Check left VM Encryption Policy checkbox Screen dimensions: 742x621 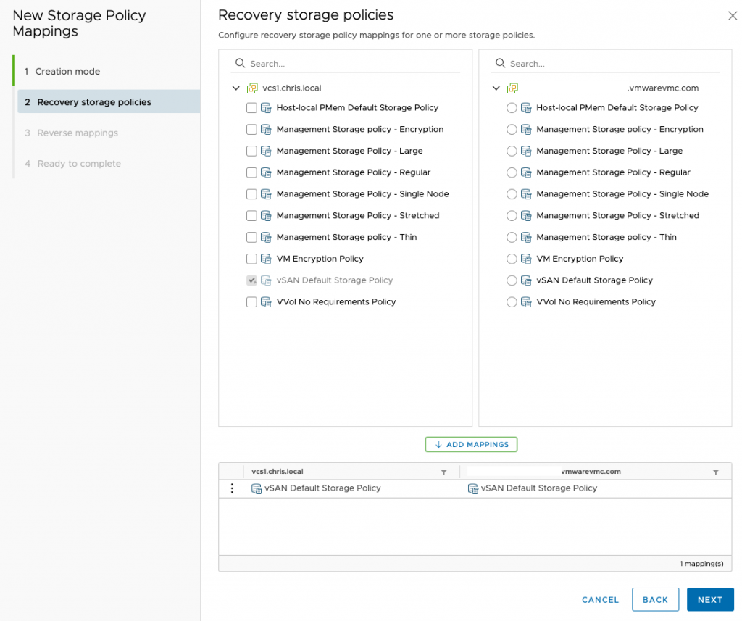coord(251,259)
